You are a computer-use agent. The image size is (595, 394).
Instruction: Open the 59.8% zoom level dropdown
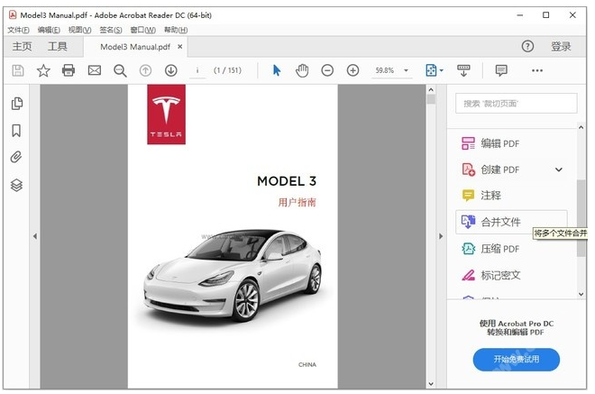(x=407, y=70)
